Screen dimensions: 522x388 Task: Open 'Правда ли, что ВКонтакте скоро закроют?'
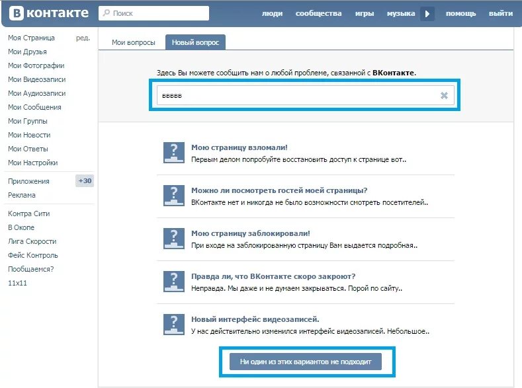pos(273,276)
